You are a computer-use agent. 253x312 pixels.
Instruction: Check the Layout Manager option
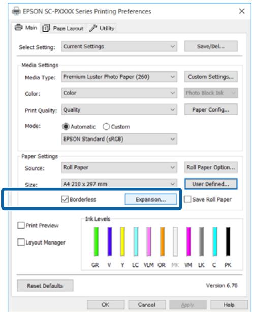21,242
